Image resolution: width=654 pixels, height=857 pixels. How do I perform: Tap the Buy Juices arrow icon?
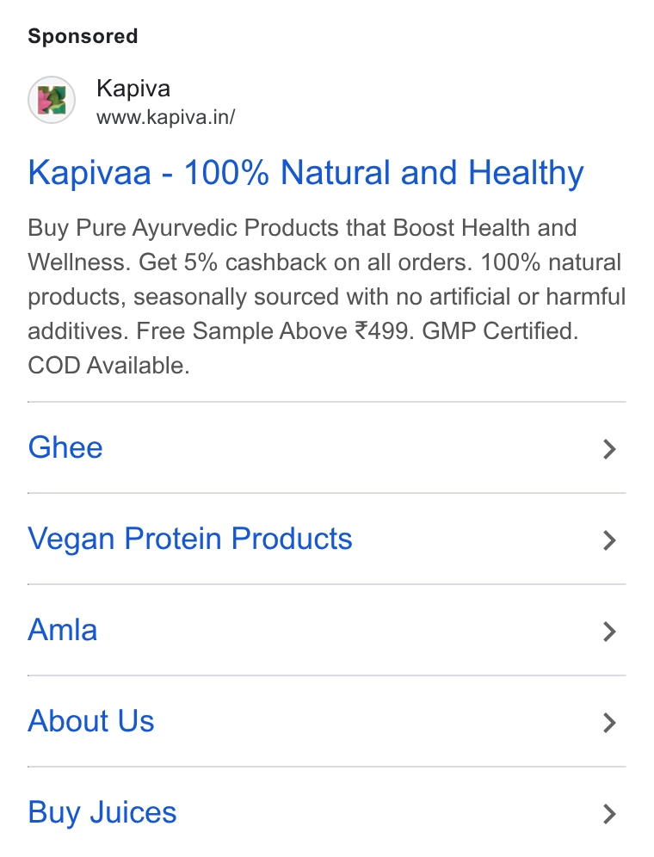pyautogui.click(x=609, y=814)
